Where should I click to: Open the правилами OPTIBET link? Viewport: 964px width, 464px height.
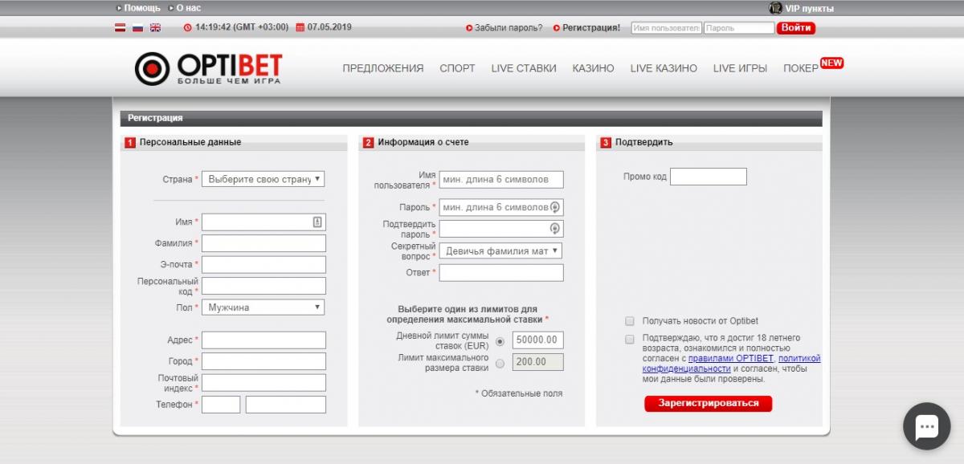(731, 359)
